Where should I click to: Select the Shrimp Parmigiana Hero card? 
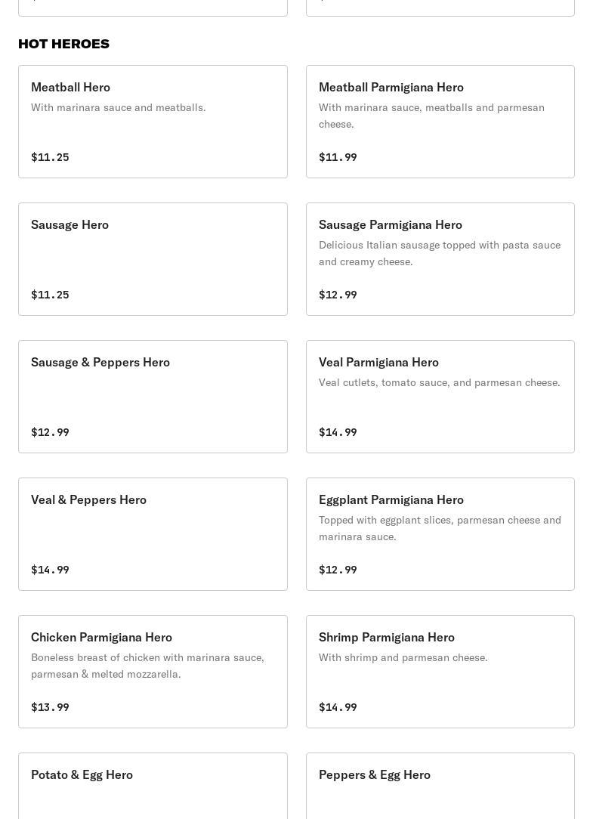coord(440,672)
